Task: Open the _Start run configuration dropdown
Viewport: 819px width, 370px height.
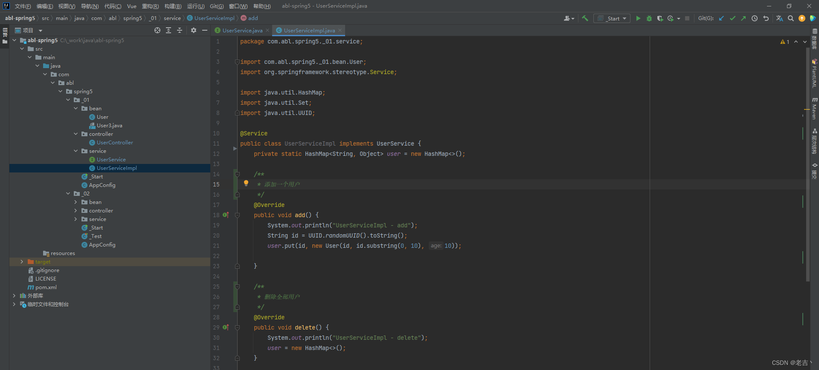Action: (x=612, y=18)
